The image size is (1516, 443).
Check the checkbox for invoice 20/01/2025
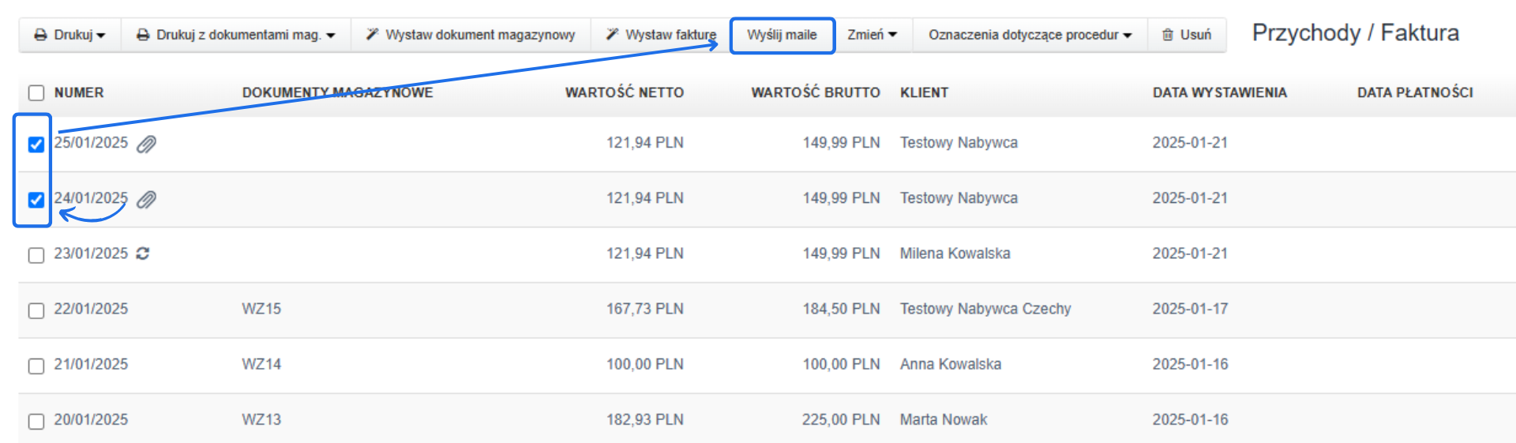pyautogui.click(x=36, y=421)
